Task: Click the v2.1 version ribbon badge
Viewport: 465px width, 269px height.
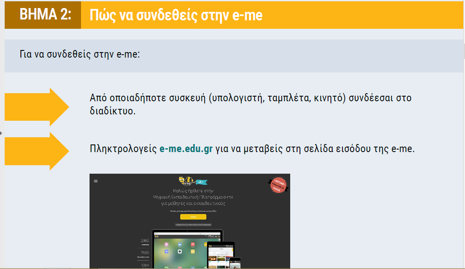Action: coord(201,182)
